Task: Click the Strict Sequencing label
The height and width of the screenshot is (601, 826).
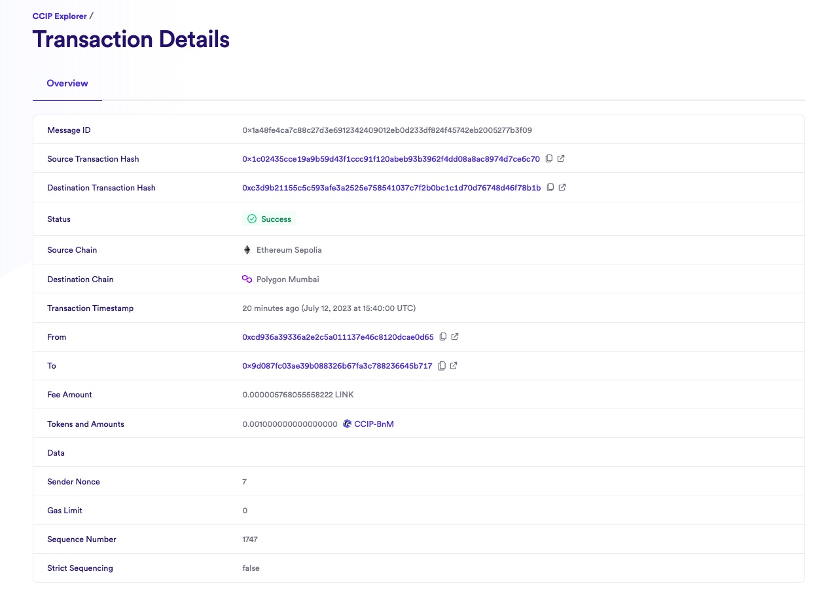Action: click(80, 568)
